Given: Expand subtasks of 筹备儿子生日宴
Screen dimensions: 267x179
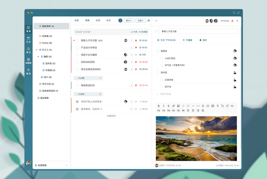Looking at the screenshot, I should pos(74,41).
